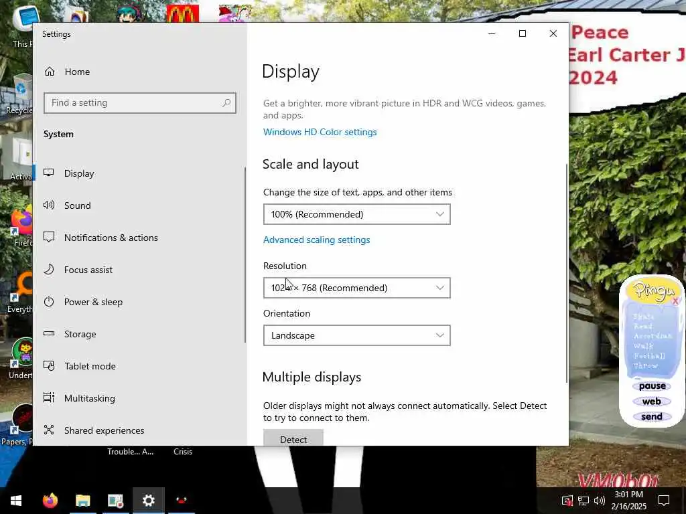Select the Shared experiences icon in sidebar
Viewport: 686px width, 514px height.
coord(49,430)
